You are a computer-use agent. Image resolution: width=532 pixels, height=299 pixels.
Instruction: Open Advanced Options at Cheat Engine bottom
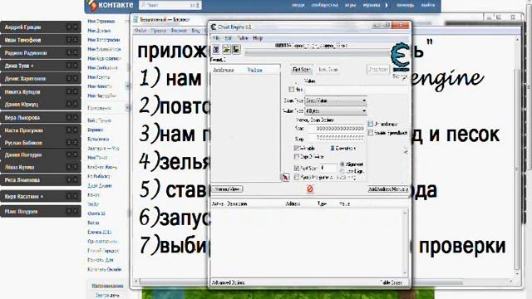click(228, 282)
